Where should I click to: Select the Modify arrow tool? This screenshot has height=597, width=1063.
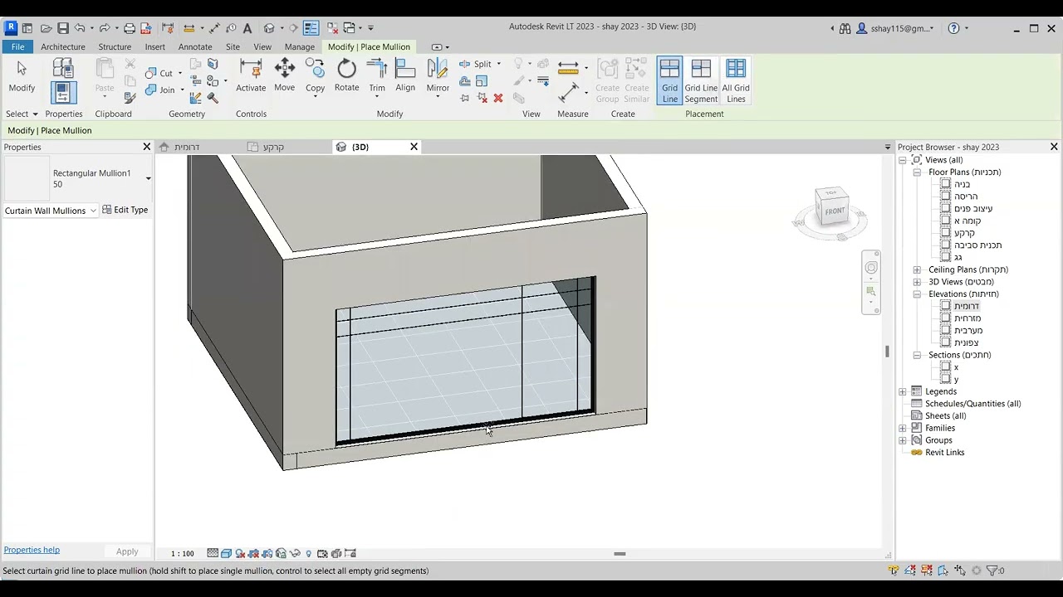tap(22, 76)
